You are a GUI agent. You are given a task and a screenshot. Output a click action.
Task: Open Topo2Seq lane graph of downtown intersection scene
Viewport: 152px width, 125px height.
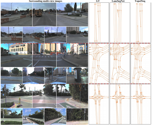141,63
